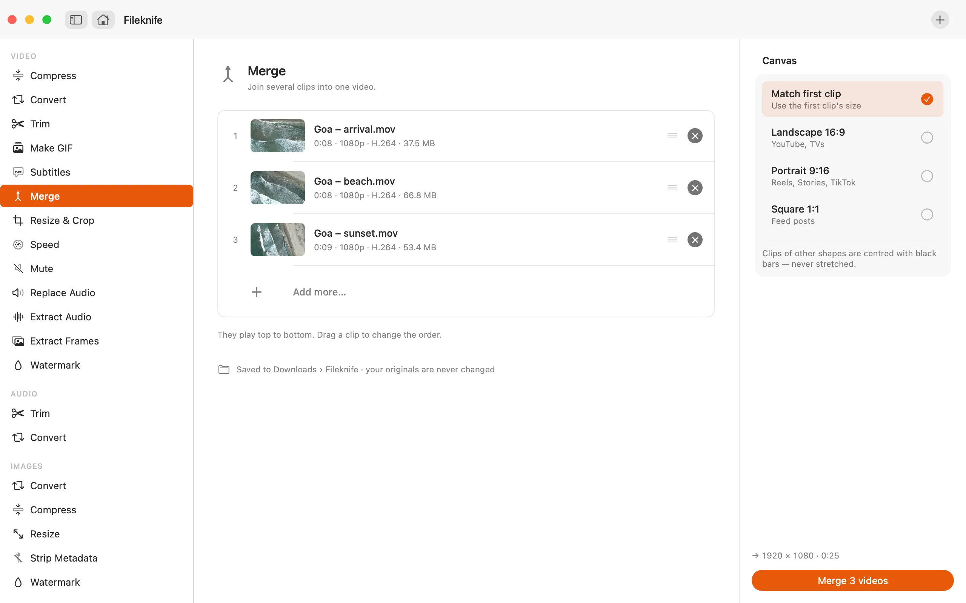Screen dimensions: 966x603
Task: Open video Watermark tool
Action: 97,365
